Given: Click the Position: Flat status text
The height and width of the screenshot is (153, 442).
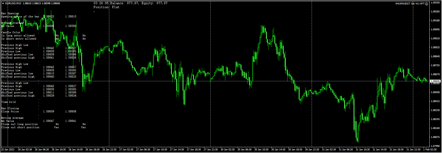Looking at the screenshot, I should tap(106, 7).
